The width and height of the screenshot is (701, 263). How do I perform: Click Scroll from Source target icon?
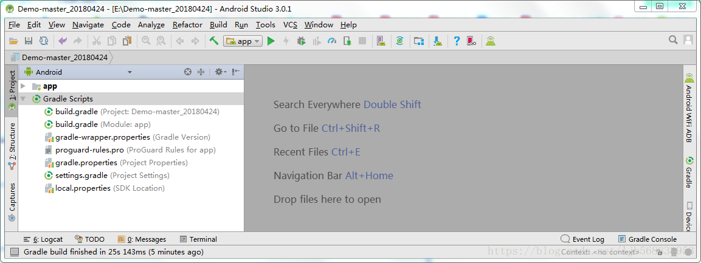coord(188,72)
